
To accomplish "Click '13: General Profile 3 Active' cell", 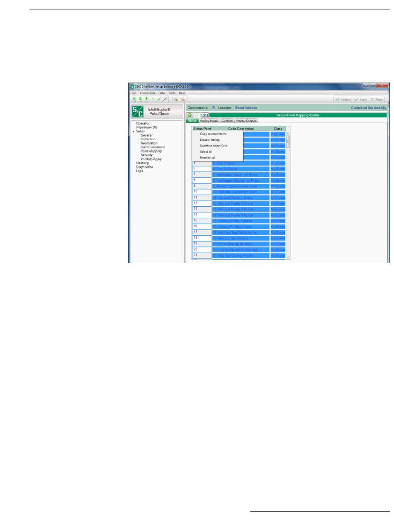I will pos(241,209).
